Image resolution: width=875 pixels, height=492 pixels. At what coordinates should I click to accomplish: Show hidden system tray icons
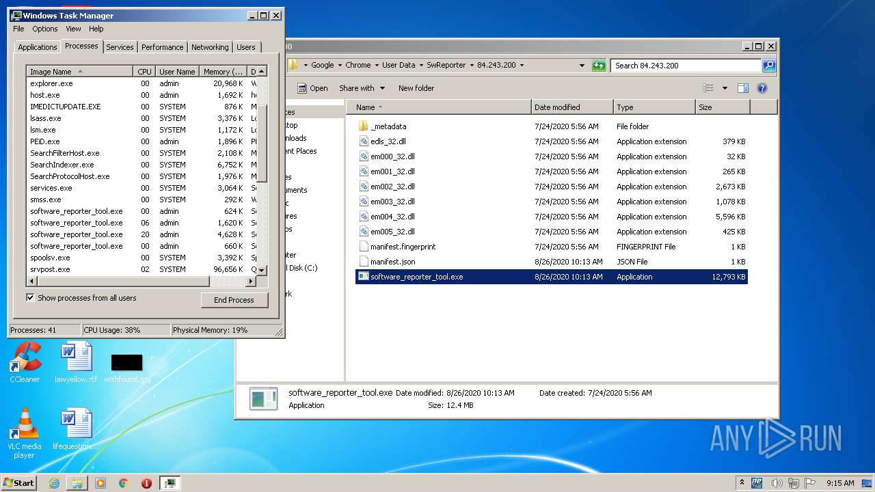[x=742, y=483]
